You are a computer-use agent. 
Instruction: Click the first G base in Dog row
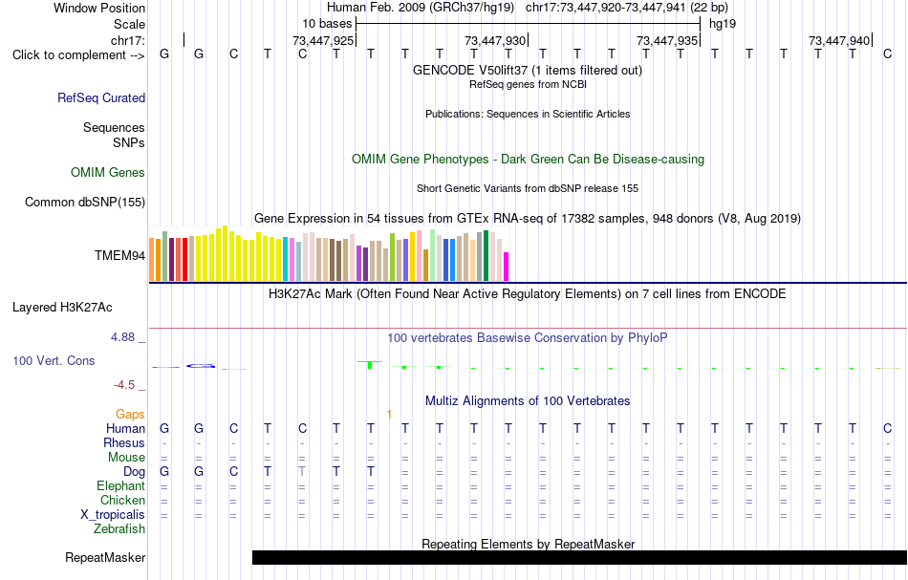click(x=164, y=472)
